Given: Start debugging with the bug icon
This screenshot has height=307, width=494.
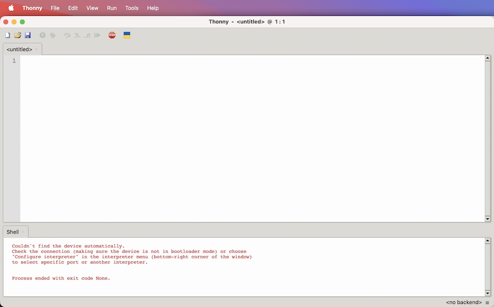Looking at the screenshot, I should coord(53,35).
